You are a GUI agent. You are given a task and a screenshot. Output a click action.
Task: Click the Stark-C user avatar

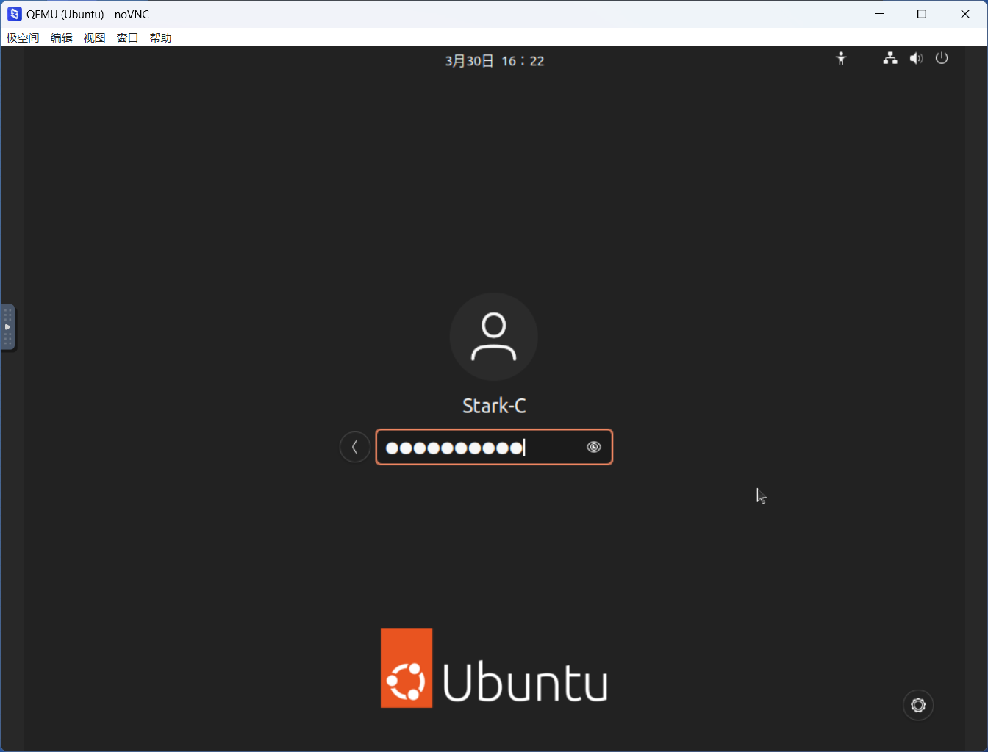(494, 337)
